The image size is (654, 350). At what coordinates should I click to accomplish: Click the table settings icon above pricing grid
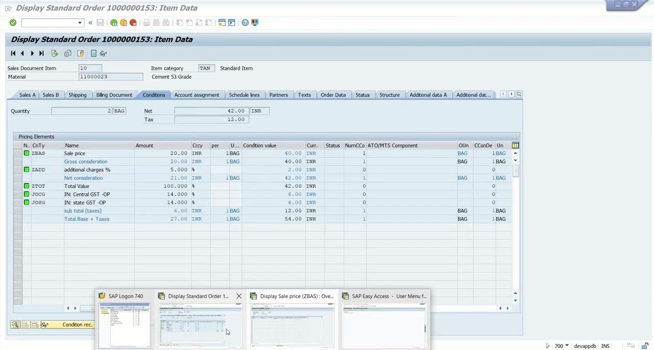pos(516,145)
